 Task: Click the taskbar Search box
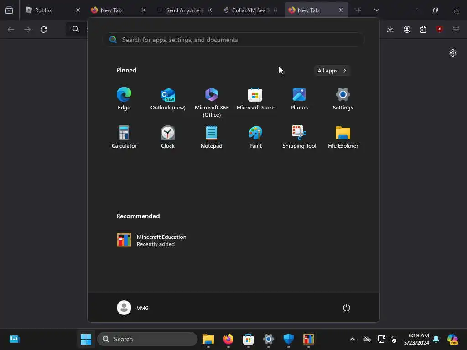147,339
